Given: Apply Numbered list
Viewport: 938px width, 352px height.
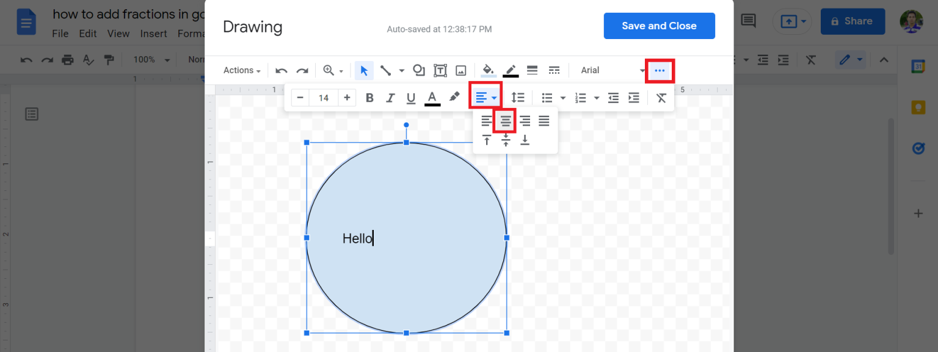Looking at the screenshot, I should (581, 98).
